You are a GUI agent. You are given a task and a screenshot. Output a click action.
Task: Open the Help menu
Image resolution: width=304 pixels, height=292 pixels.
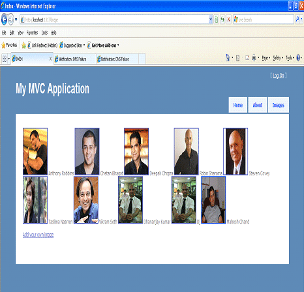click(53, 33)
